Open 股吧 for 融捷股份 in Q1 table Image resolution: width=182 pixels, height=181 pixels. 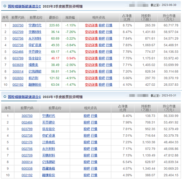pyautogui.click(x=87, y=175)
